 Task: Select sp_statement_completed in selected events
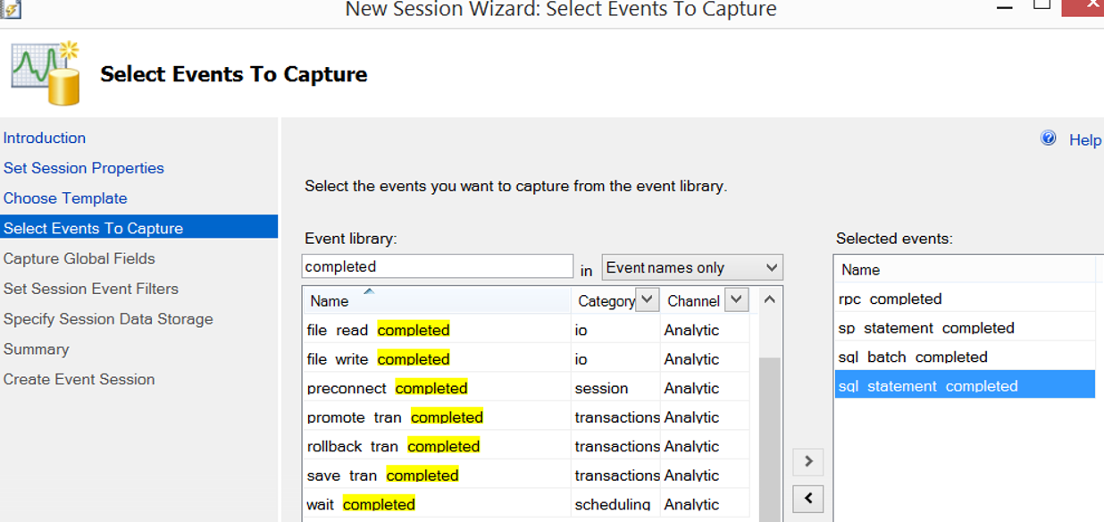click(965, 328)
